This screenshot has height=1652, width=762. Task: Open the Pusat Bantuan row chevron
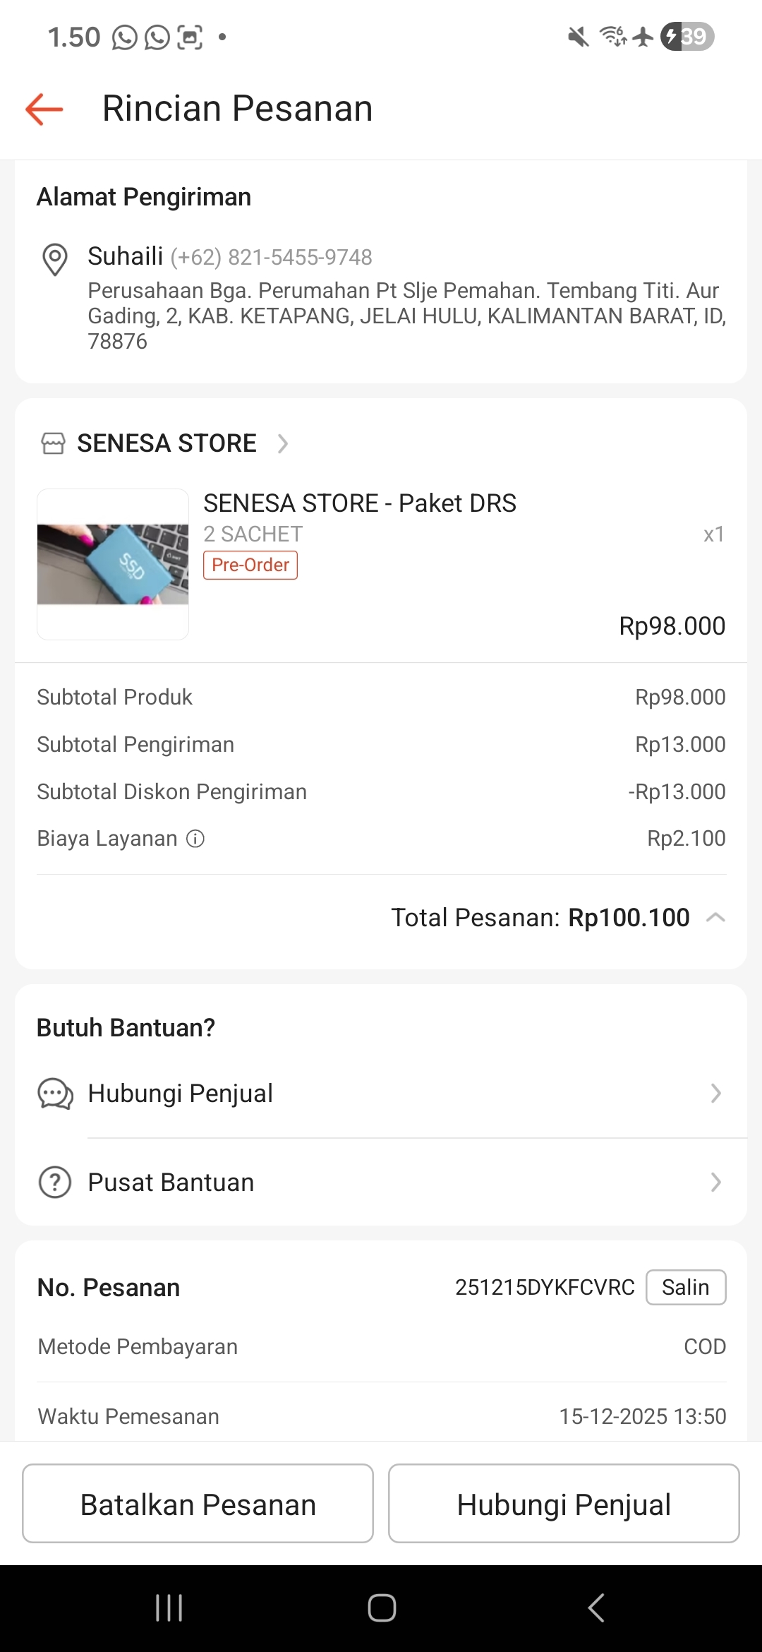[x=715, y=1183]
